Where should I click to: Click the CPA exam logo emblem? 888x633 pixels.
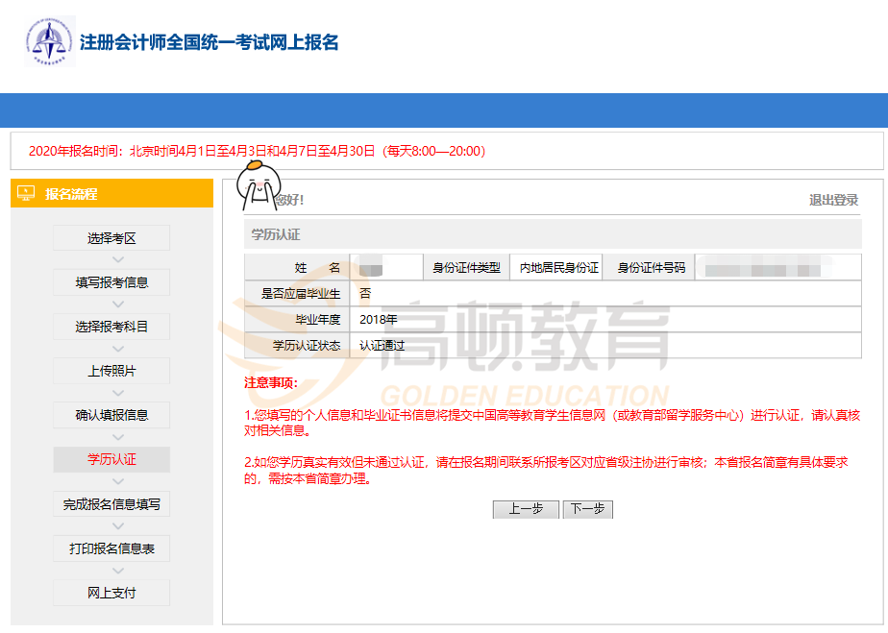pos(50,42)
